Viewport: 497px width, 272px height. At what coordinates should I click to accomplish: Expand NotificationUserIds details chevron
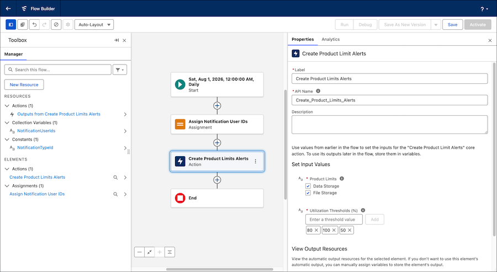coord(125,131)
